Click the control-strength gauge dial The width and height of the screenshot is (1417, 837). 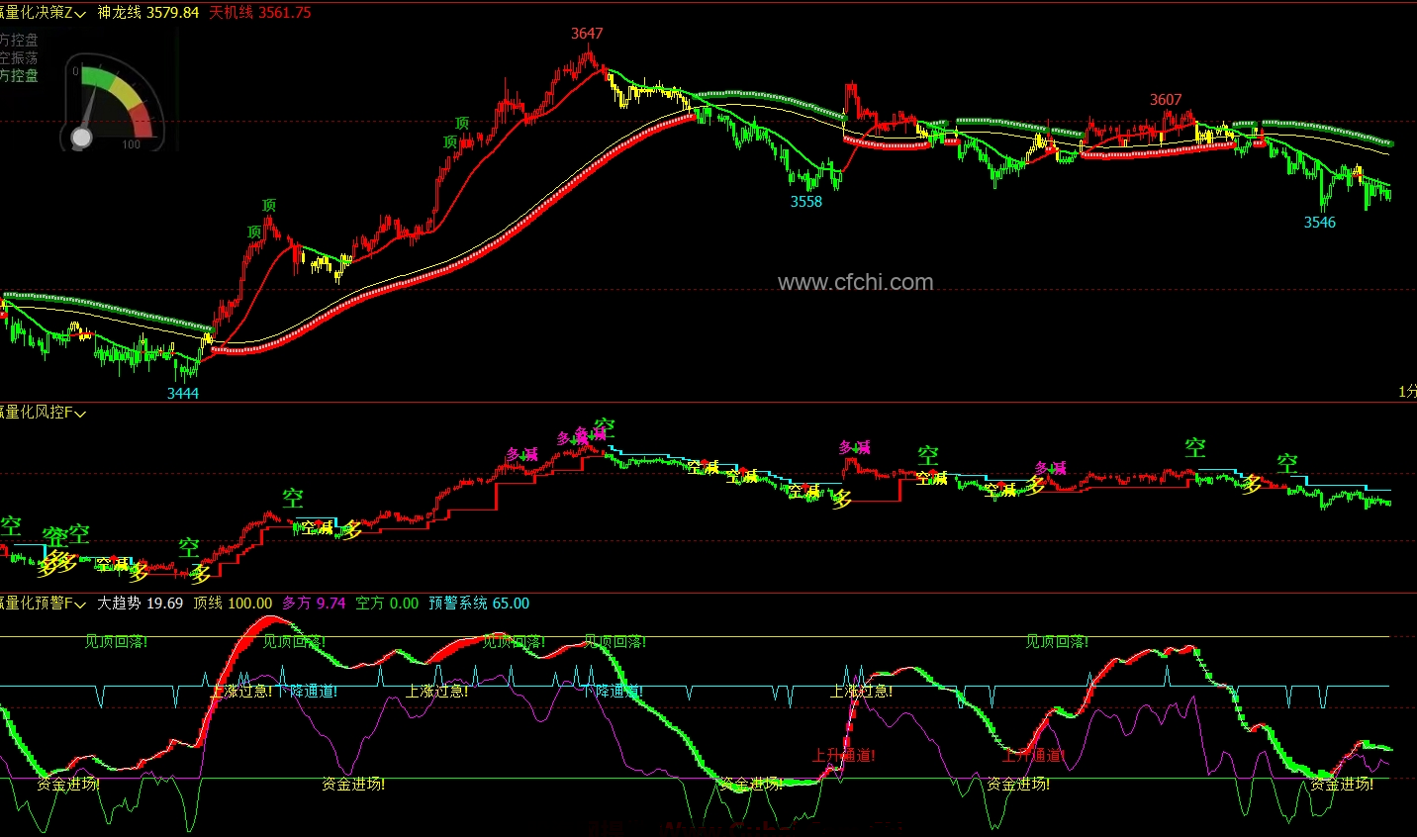pos(113,104)
